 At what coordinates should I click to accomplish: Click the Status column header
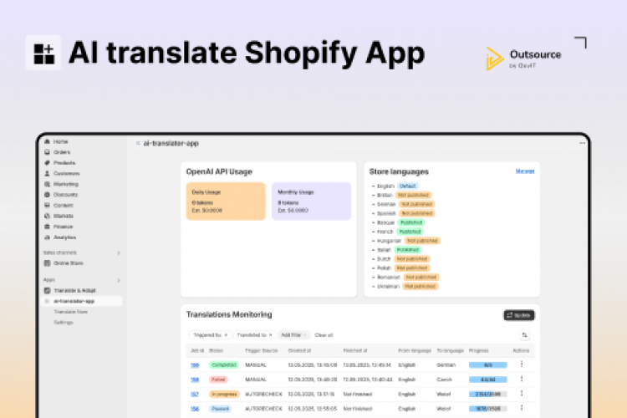pyautogui.click(x=216, y=350)
